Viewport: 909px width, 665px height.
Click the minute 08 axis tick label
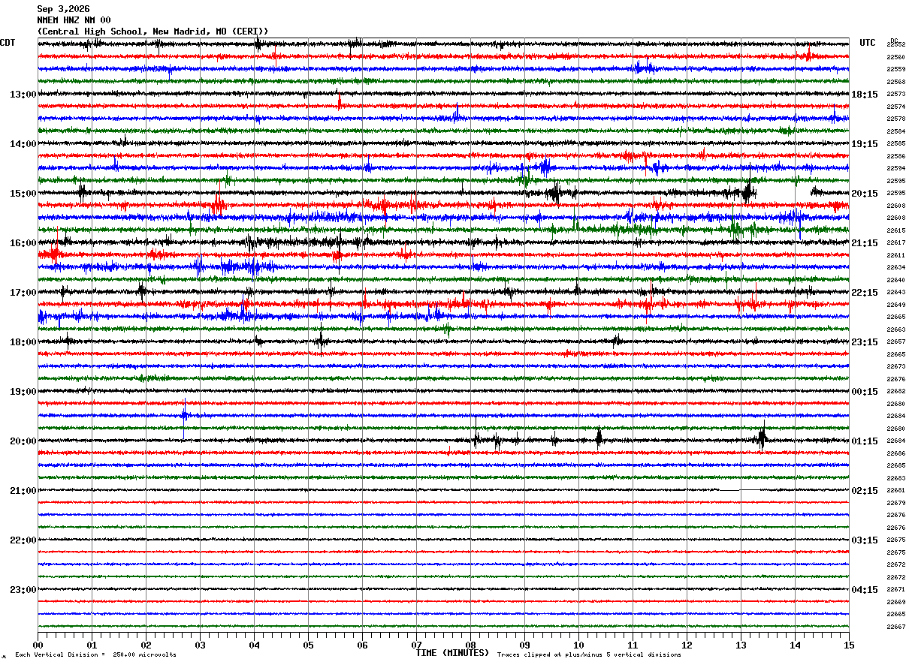click(470, 645)
